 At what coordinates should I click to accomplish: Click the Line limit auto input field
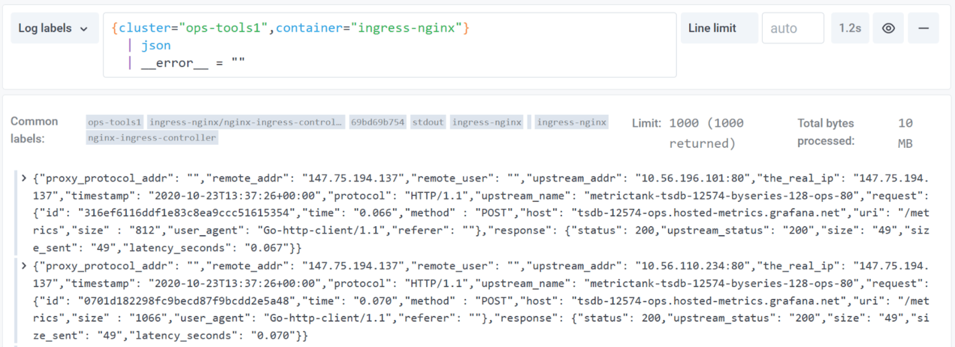click(792, 28)
